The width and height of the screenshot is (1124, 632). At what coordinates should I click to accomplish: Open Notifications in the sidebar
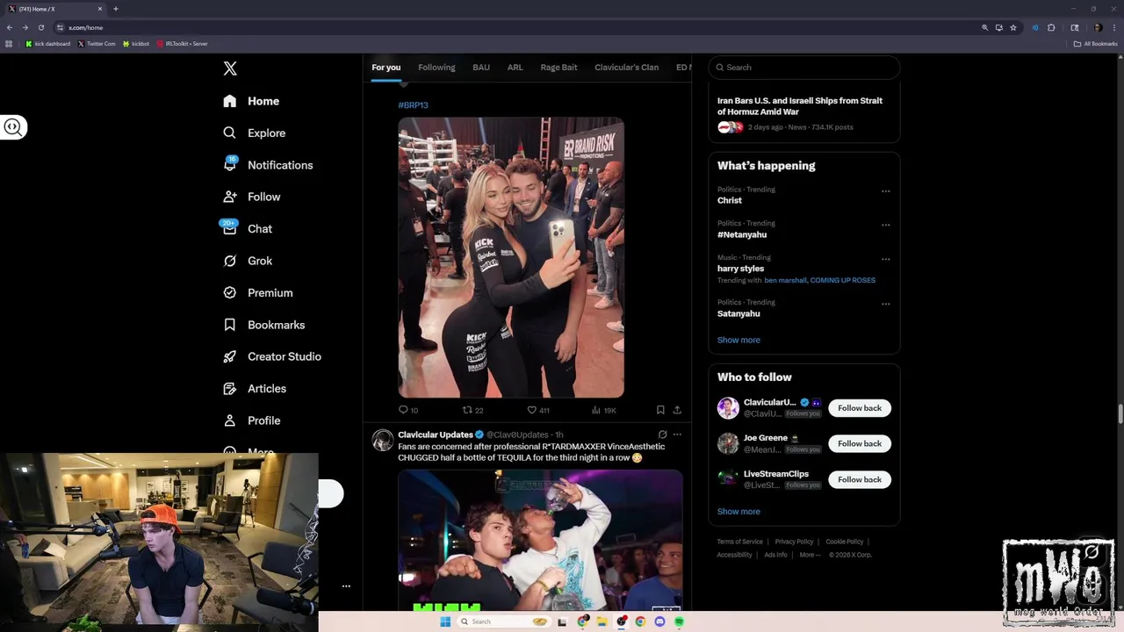(268, 165)
